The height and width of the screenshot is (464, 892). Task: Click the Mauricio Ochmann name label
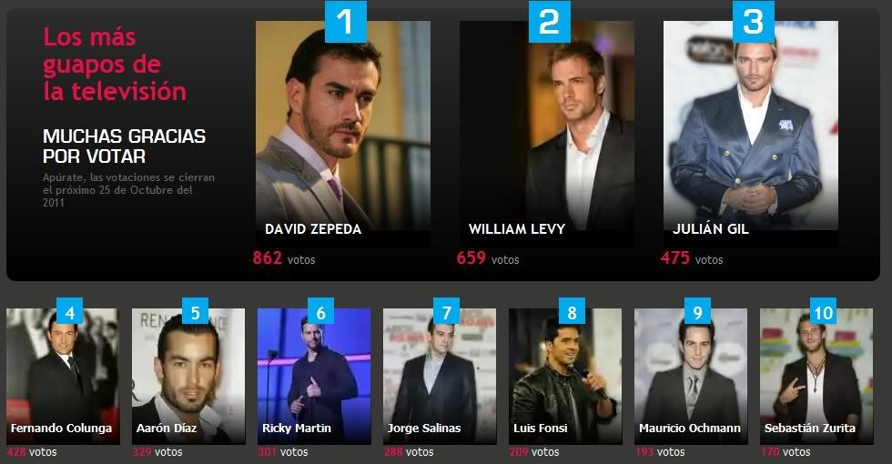point(690,429)
